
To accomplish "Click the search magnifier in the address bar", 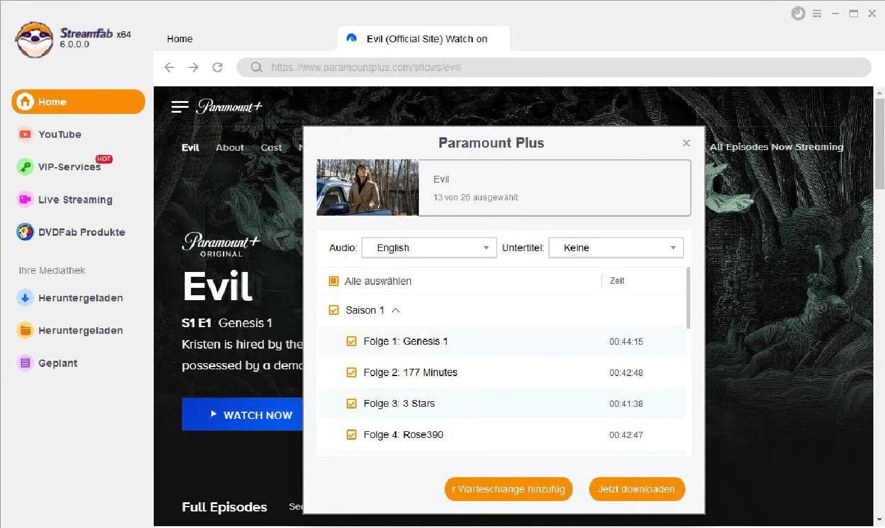I will click(257, 67).
